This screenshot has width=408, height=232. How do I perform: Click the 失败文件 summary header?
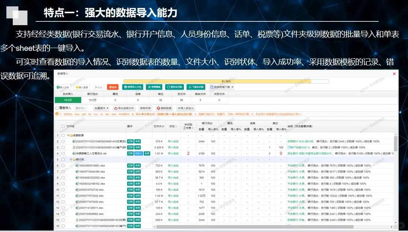pos(219,94)
